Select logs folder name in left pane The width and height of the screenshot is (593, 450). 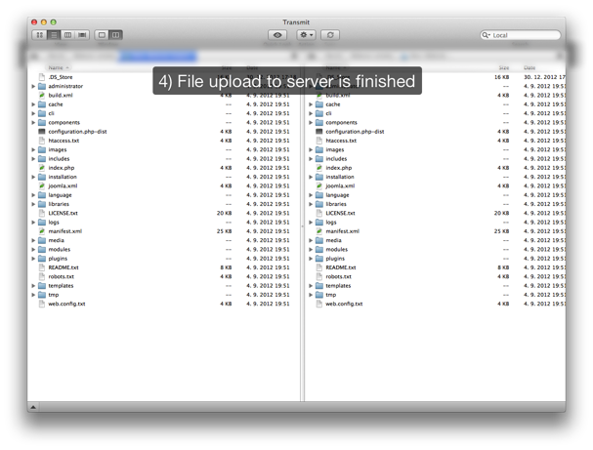pos(54,223)
